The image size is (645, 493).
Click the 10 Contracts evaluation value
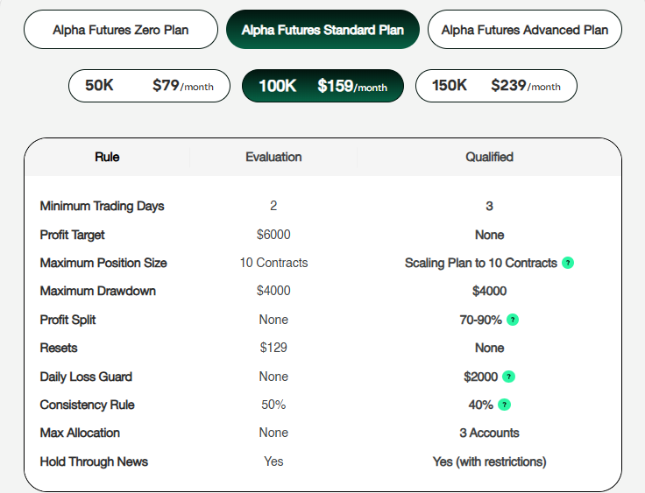point(273,263)
